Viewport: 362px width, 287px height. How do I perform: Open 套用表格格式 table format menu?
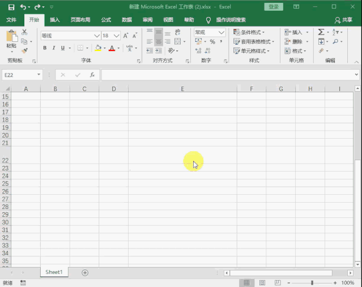point(254,41)
